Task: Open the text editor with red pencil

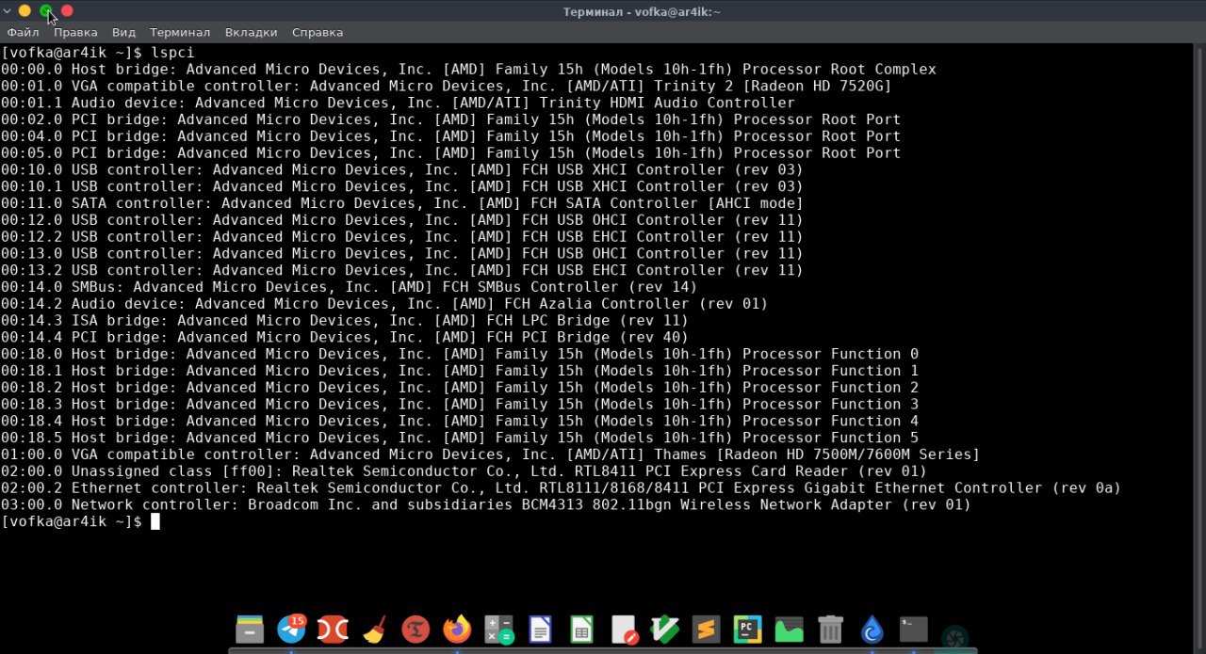Action: point(624,629)
